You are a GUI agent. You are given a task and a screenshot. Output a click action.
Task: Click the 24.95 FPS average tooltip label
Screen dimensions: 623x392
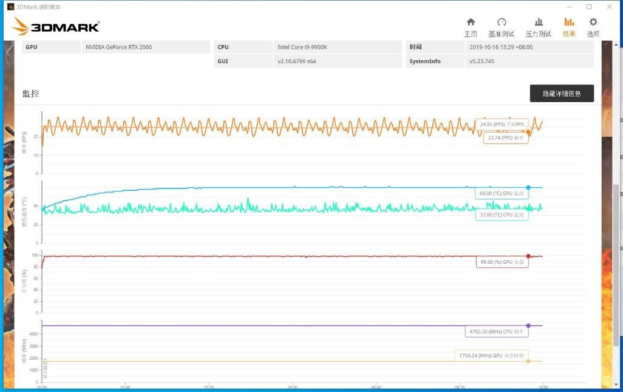(x=502, y=125)
